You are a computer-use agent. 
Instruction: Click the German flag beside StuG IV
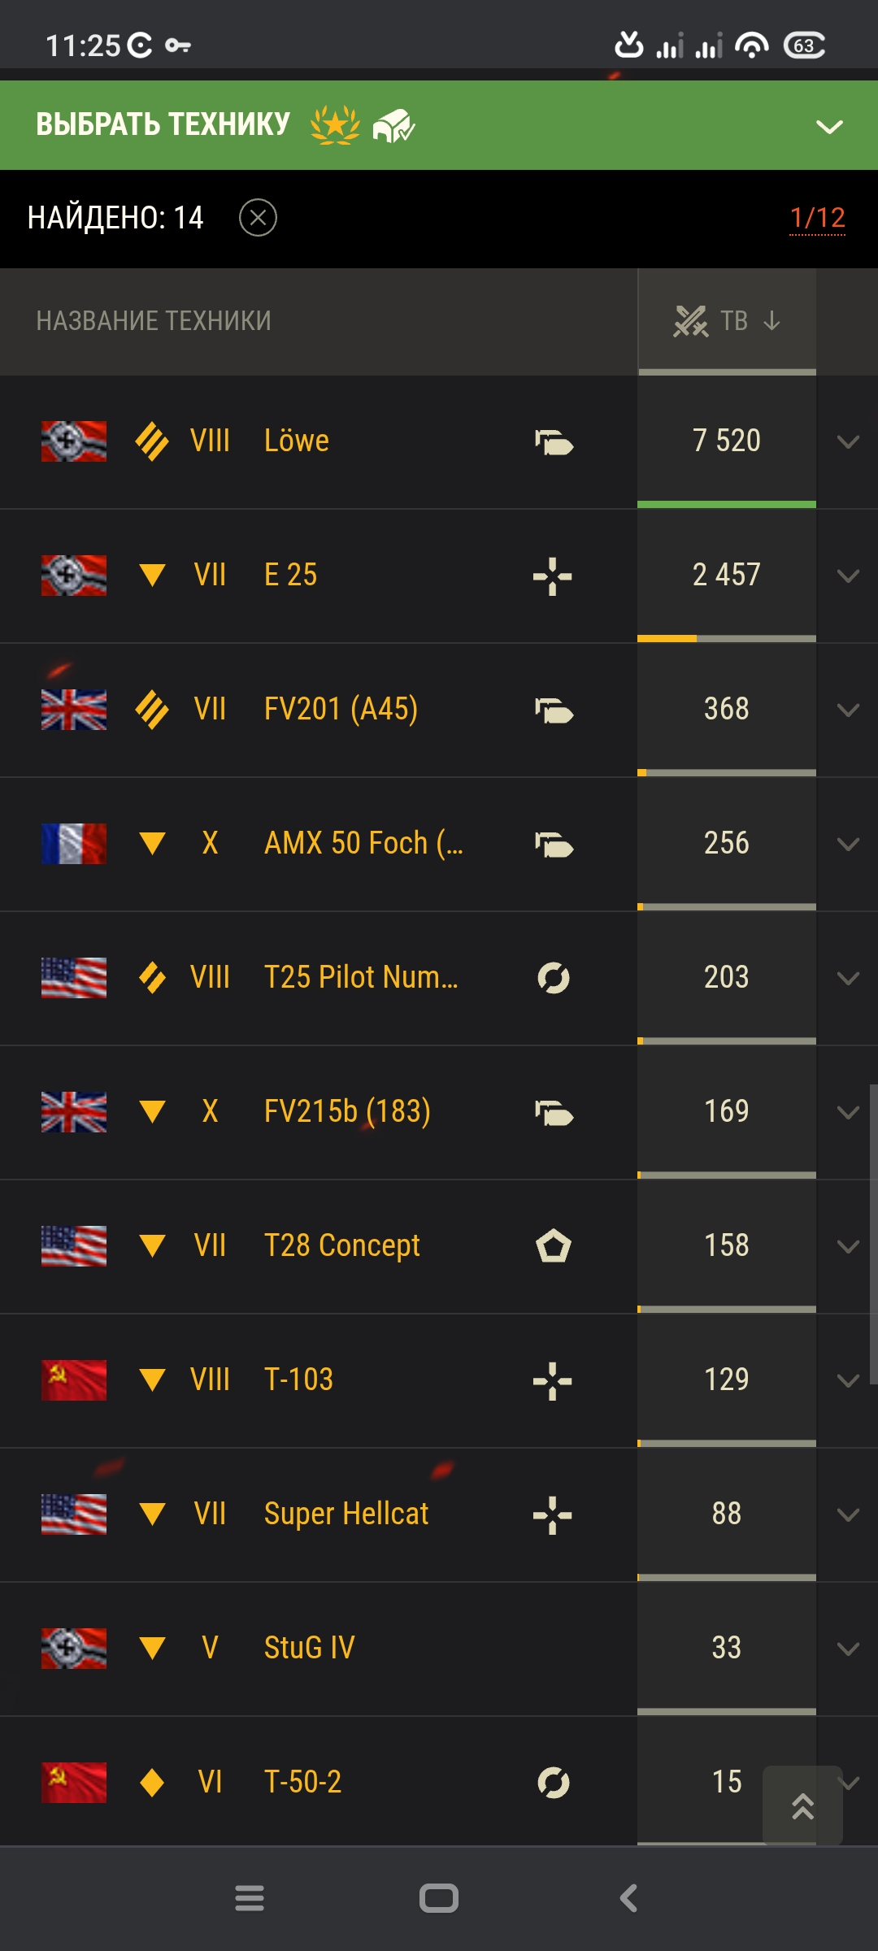74,1649
